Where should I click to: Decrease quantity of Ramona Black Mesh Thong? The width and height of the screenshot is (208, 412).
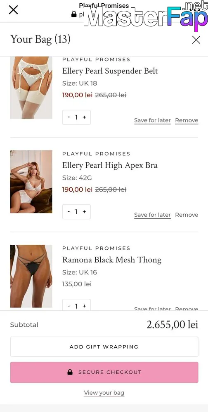(69, 306)
